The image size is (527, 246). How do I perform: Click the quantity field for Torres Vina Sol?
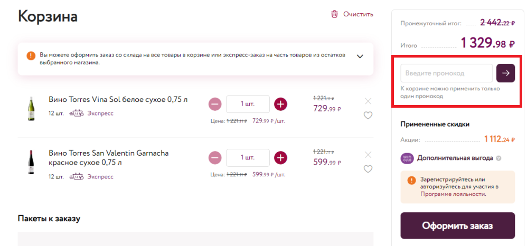248,104
